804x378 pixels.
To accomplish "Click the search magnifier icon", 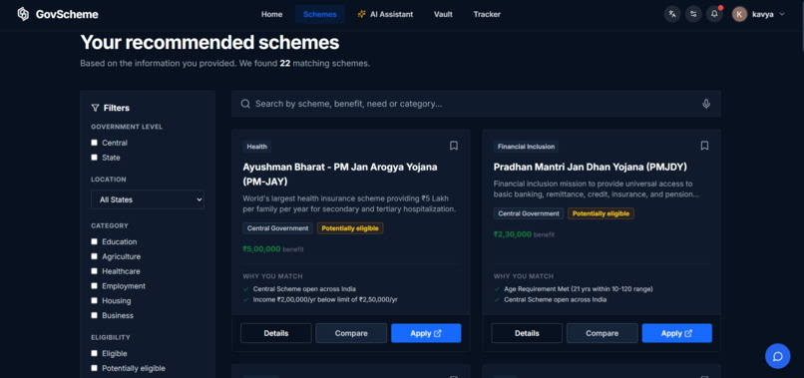I will click(245, 104).
